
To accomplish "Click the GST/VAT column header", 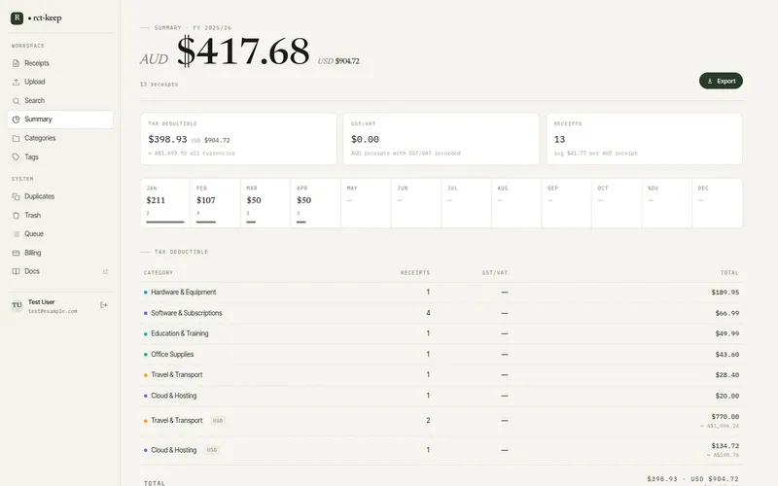I will click(x=495, y=273).
